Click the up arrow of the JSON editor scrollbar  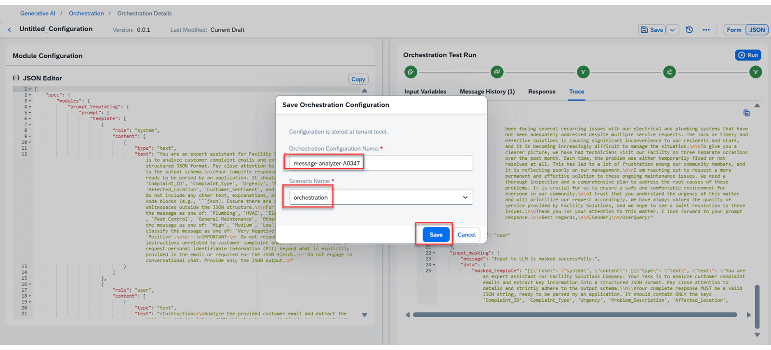pos(364,91)
